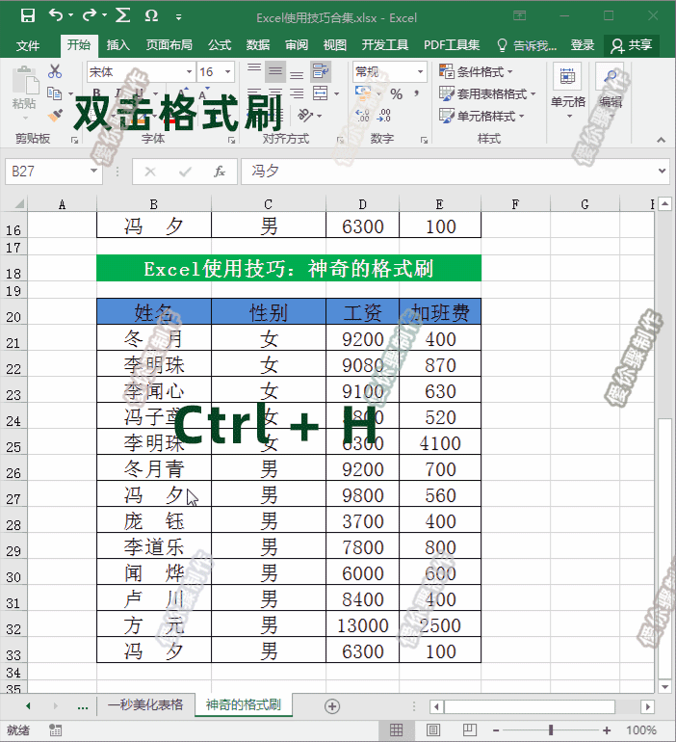Switch to Page Break Preview icon
Image resolution: width=676 pixels, height=742 pixels.
click(469, 730)
